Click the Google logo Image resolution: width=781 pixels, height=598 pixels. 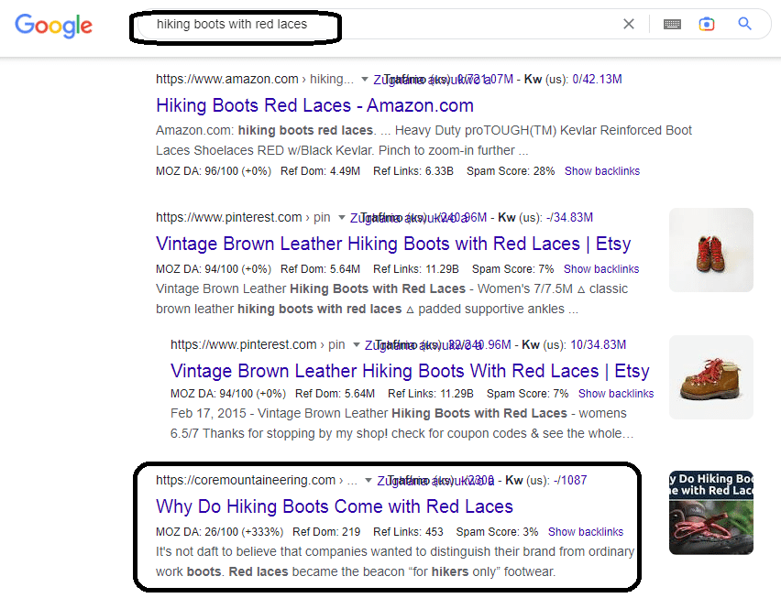[53, 26]
